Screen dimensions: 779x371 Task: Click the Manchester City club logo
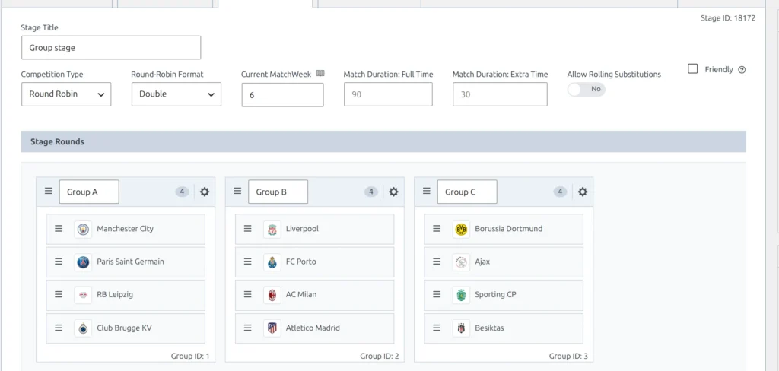point(83,229)
